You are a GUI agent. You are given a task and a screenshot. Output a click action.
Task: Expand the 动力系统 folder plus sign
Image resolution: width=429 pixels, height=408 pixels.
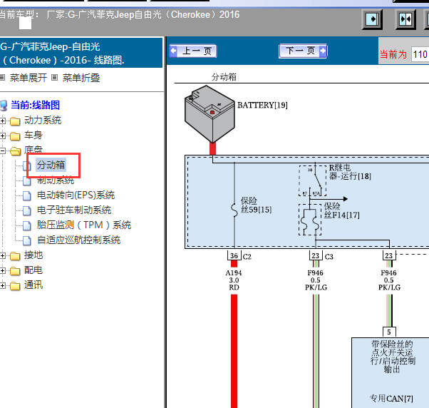[x=2, y=121]
